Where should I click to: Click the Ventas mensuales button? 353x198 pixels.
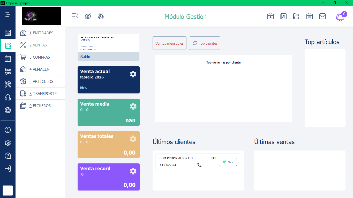[x=169, y=43]
